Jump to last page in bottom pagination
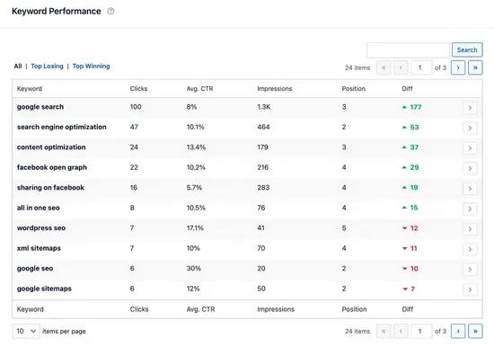 (475, 331)
